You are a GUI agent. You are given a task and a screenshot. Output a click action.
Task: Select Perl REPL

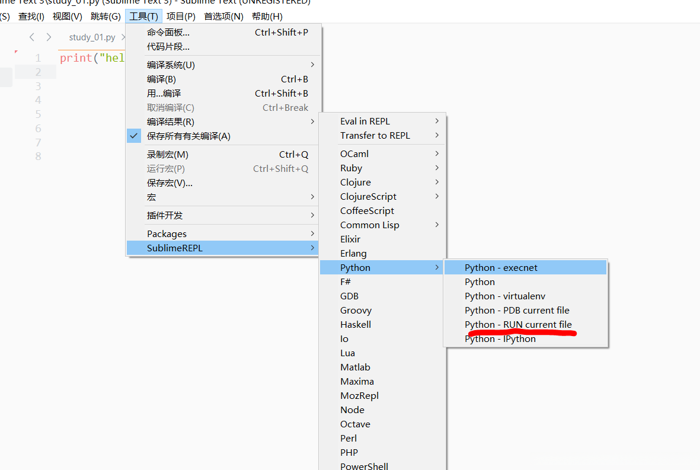click(382, 439)
